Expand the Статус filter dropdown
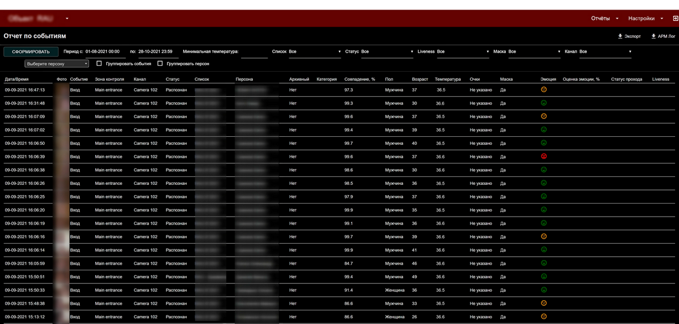 click(x=388, y=51)
